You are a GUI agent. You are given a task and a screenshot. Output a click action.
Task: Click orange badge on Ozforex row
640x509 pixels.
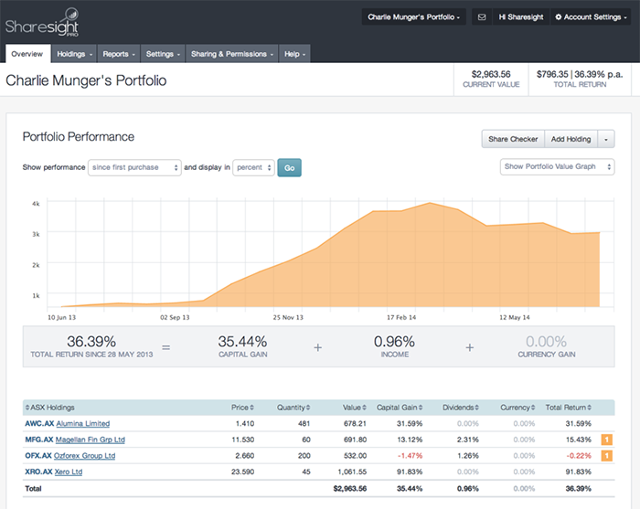pyautogui.click(x=606, y=456)
